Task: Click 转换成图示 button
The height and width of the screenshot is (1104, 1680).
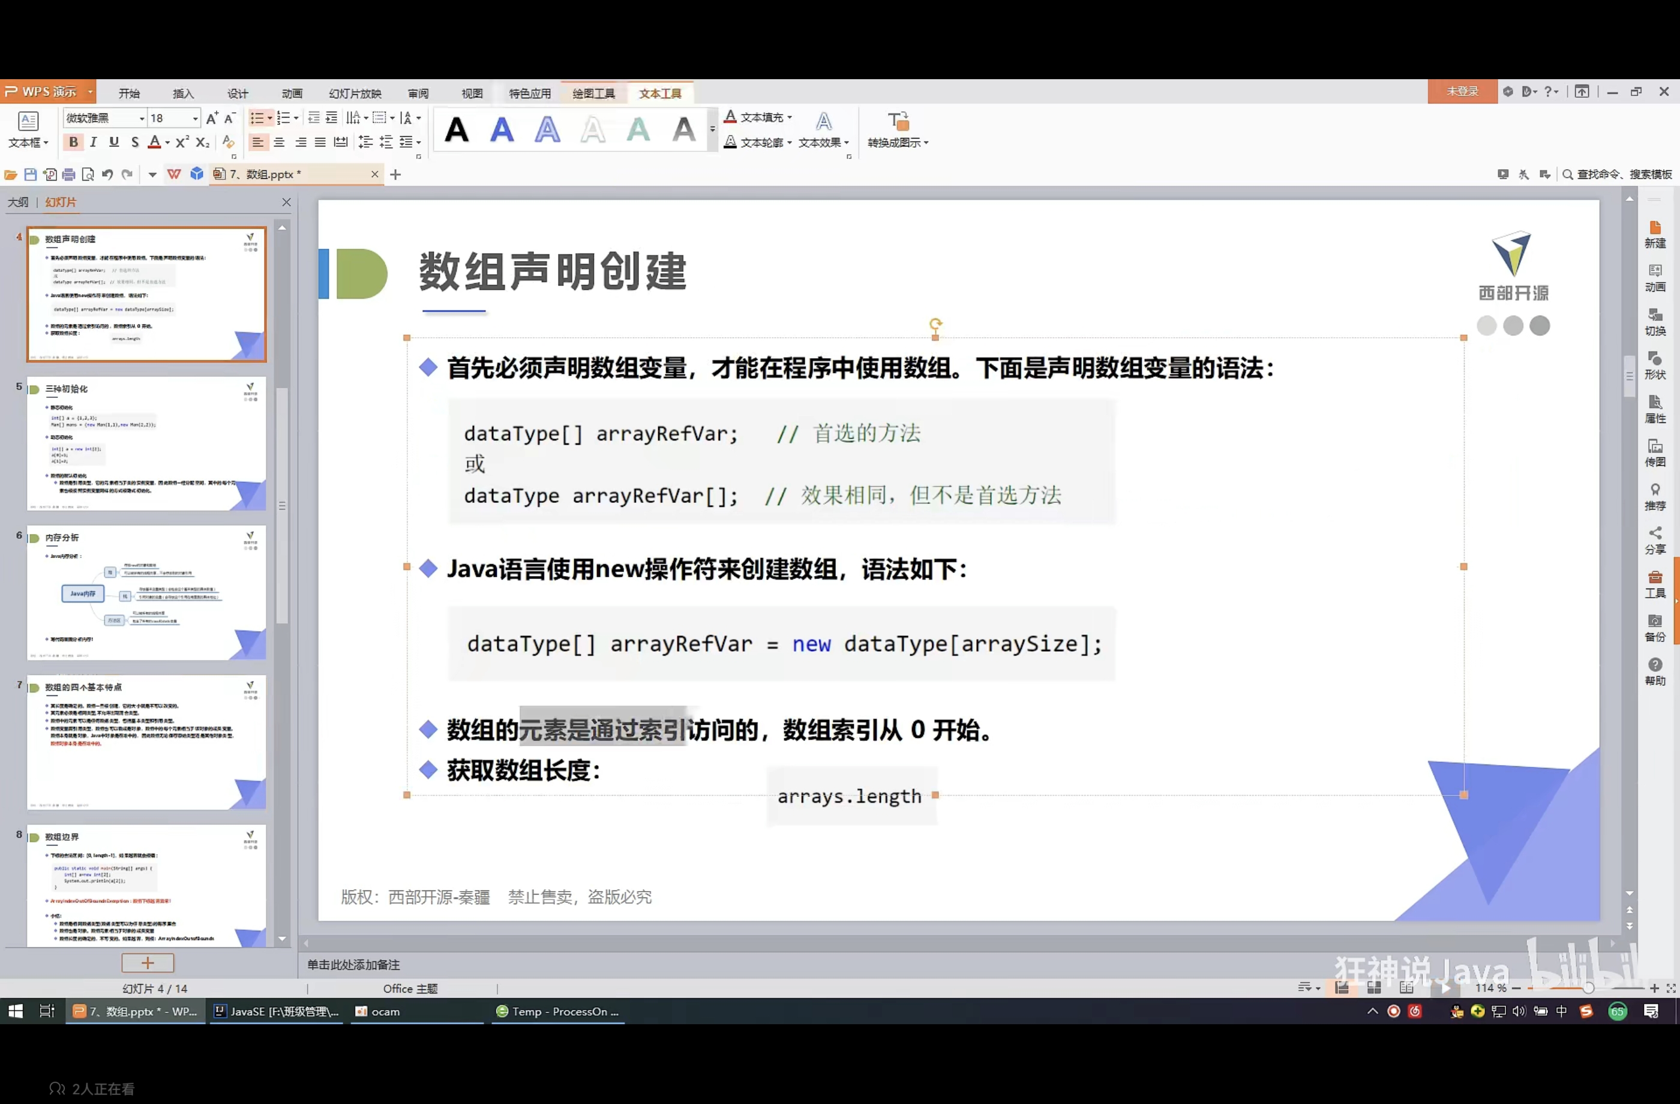Action: pyautogui.click(x=897, y=131)
